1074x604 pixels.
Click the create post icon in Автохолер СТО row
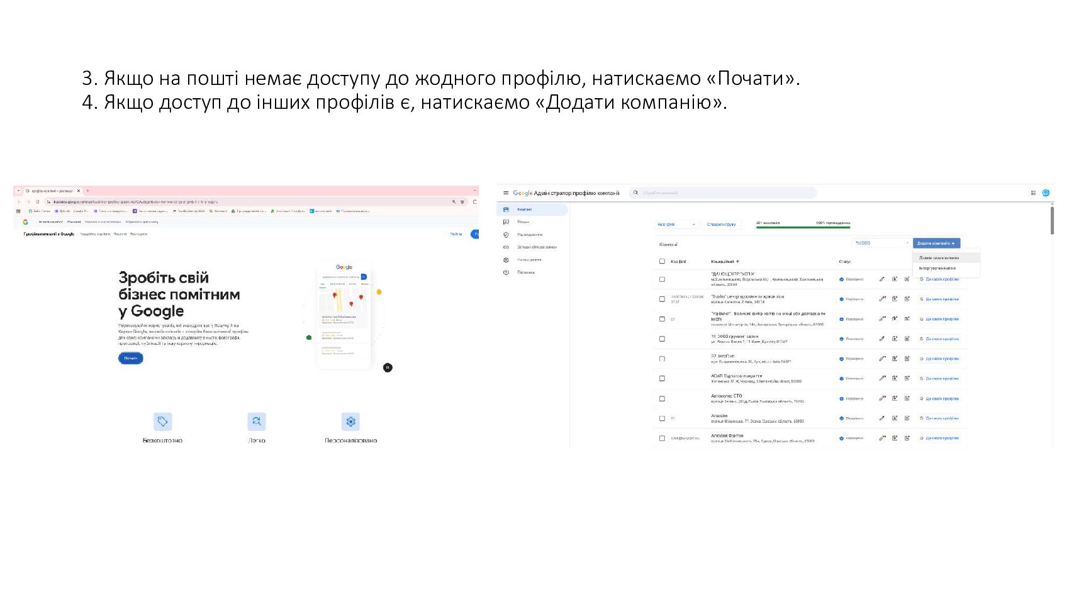pyautogui.click(x=907, y=398)
